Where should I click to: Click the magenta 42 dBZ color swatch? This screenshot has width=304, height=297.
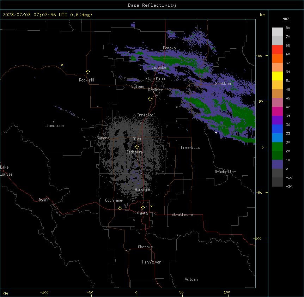coord(277,111)
